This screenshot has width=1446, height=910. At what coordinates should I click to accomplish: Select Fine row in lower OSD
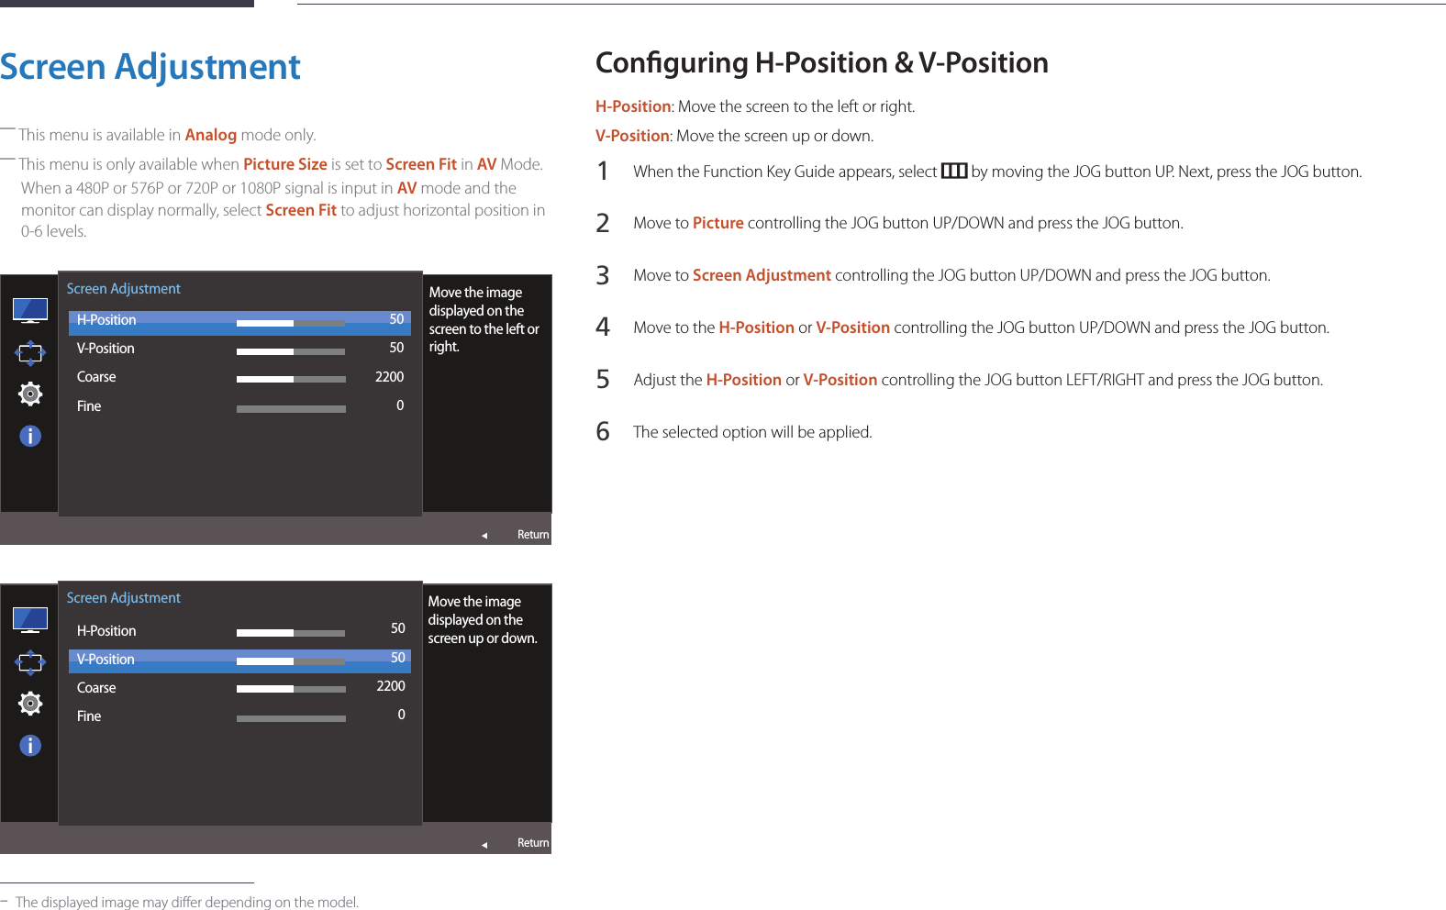(x=239, y=716)
